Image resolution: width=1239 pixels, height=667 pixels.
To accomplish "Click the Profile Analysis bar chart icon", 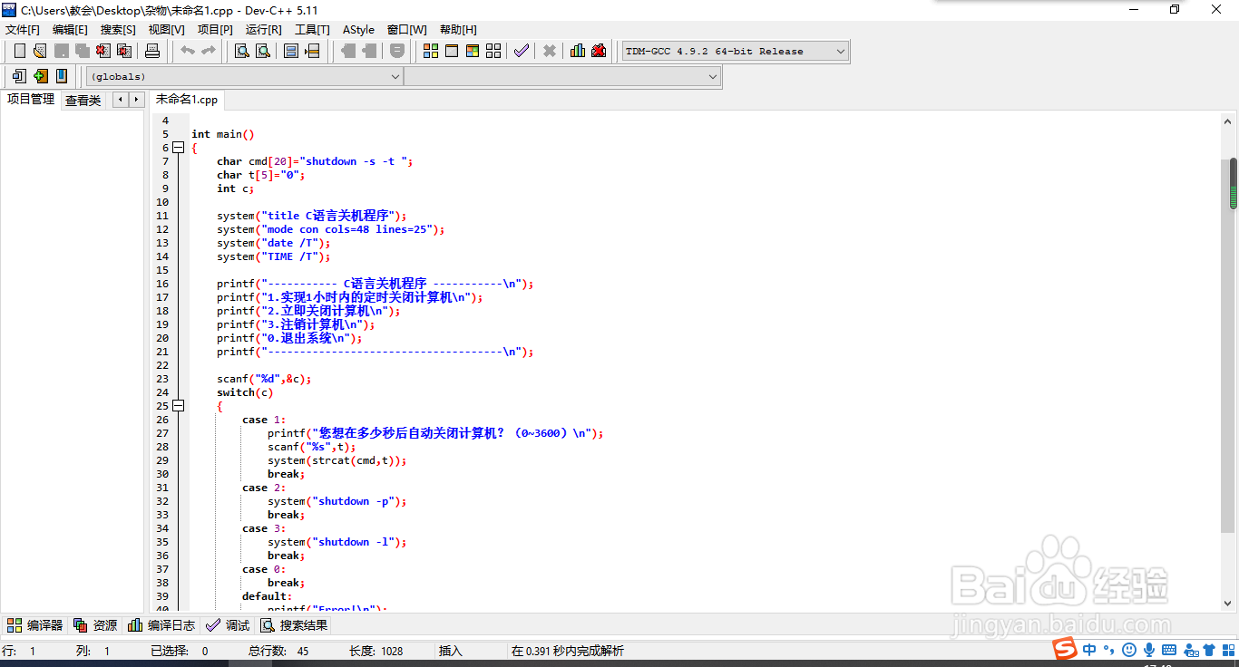I will [578, 51].
